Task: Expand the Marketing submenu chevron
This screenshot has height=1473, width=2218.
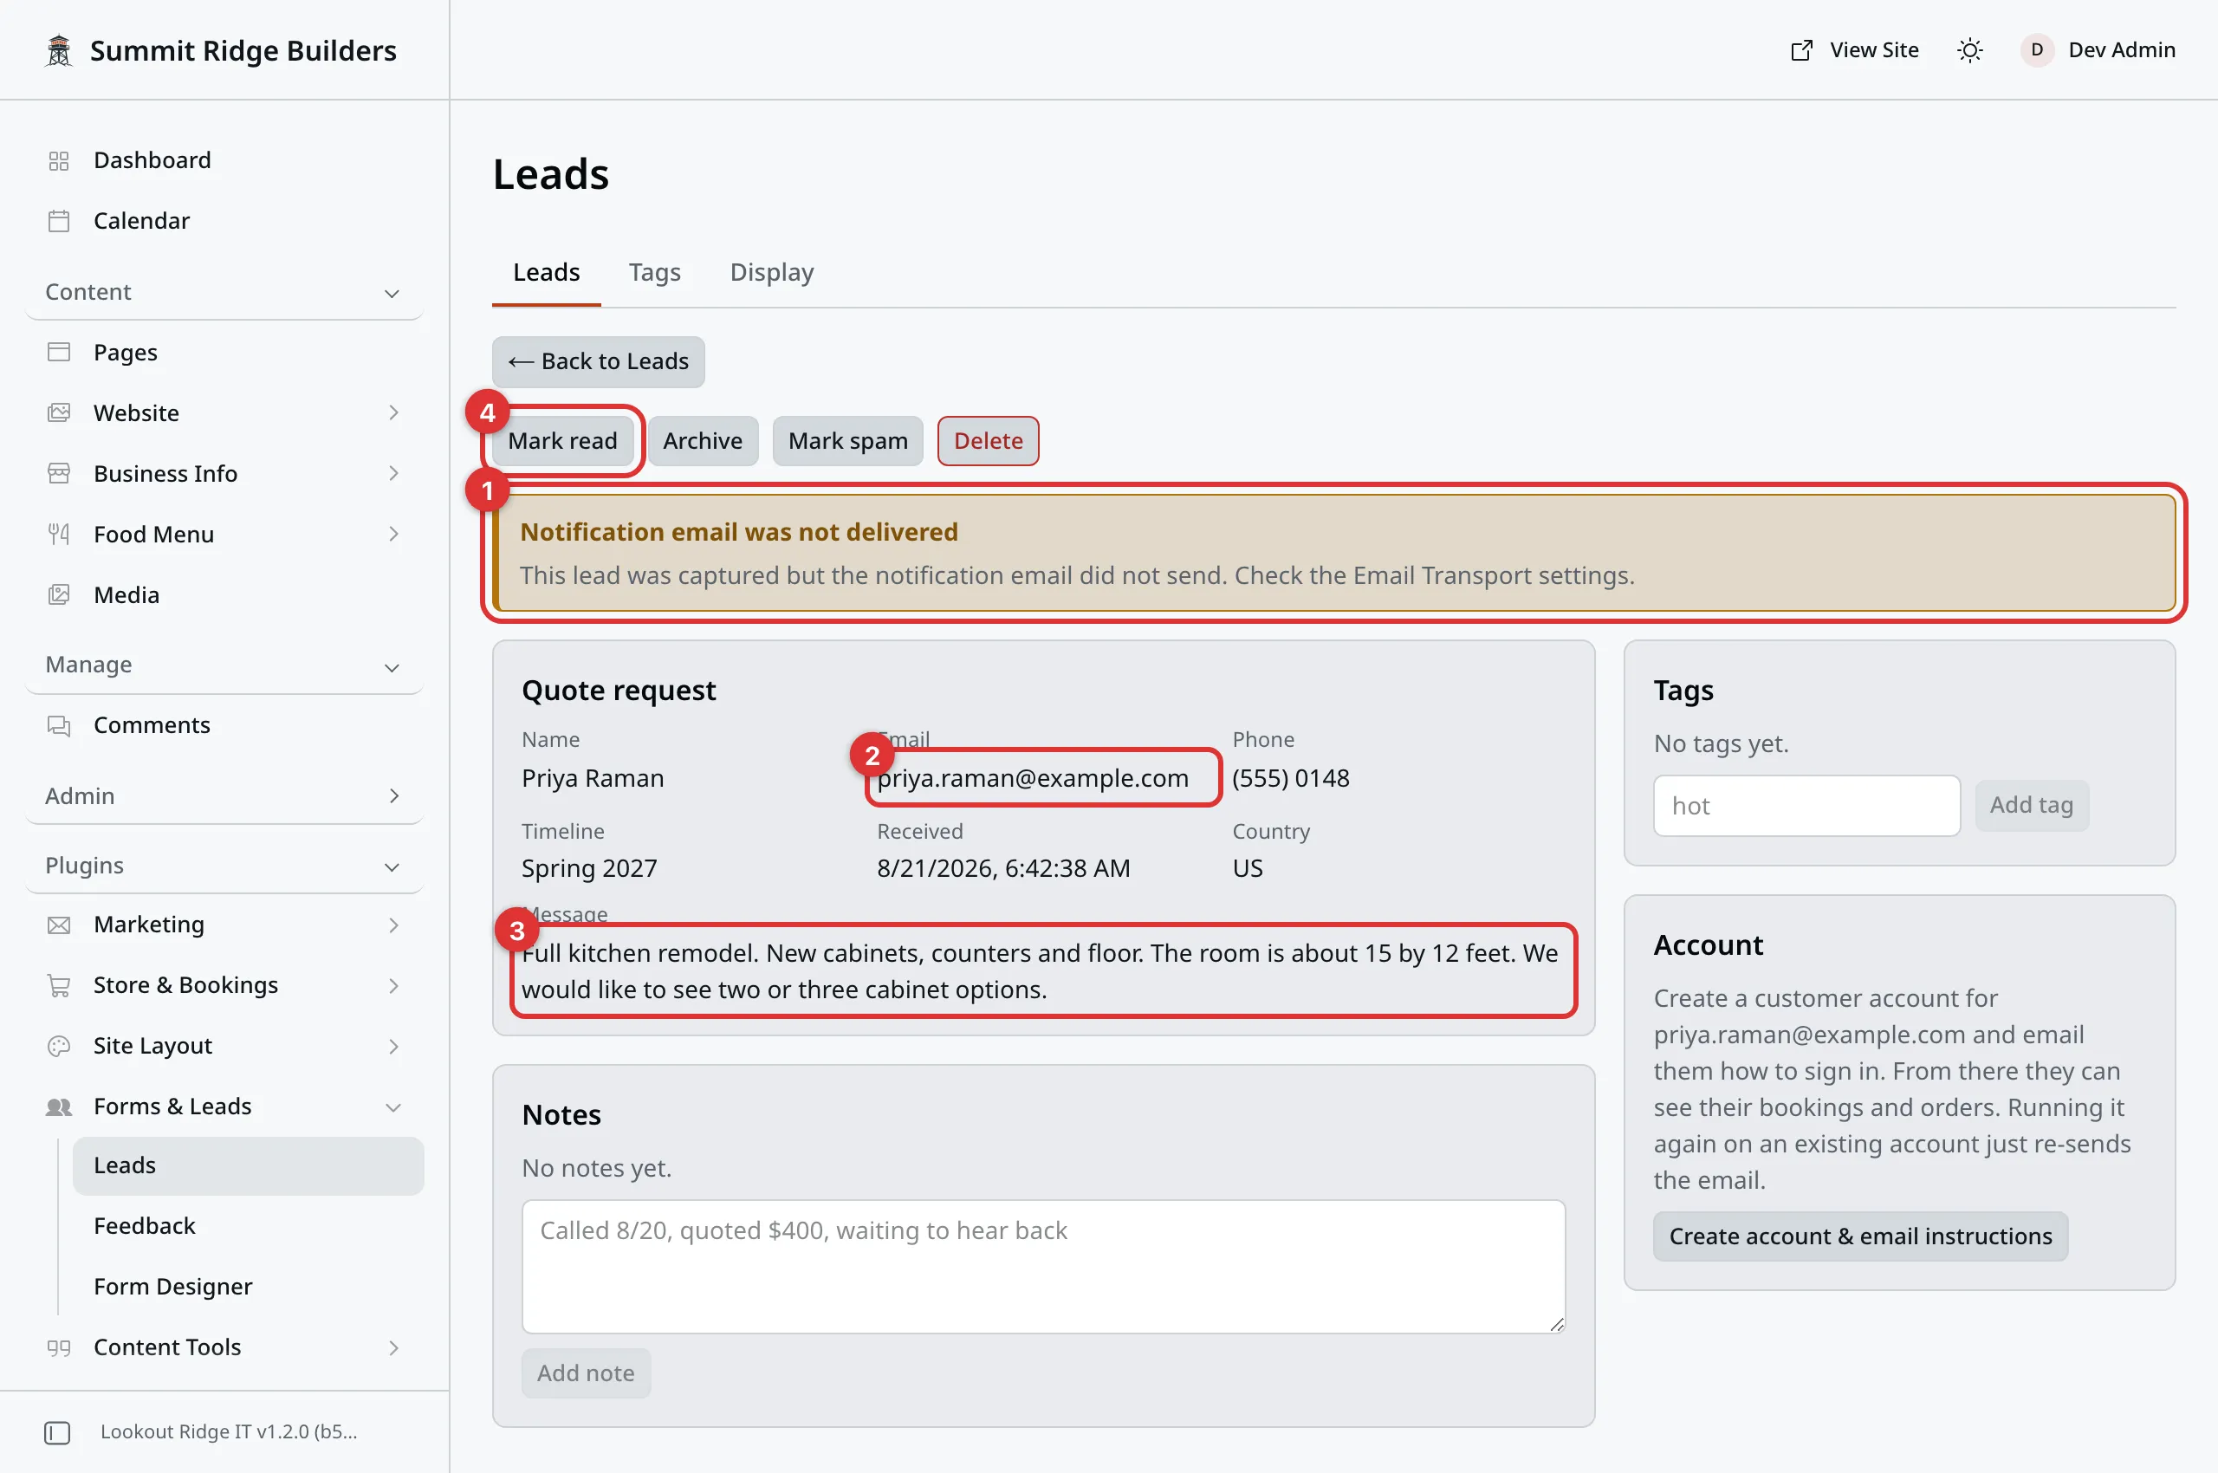Action: click(x=393, y=925)
